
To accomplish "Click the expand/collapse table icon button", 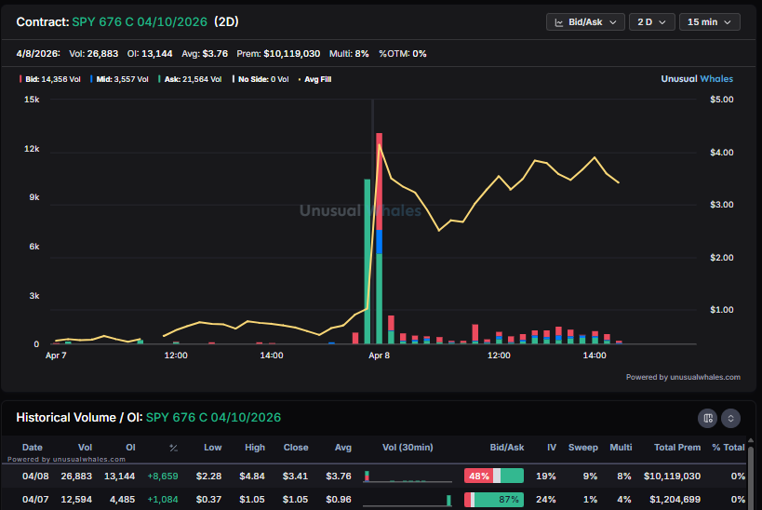I will [730, 418].
